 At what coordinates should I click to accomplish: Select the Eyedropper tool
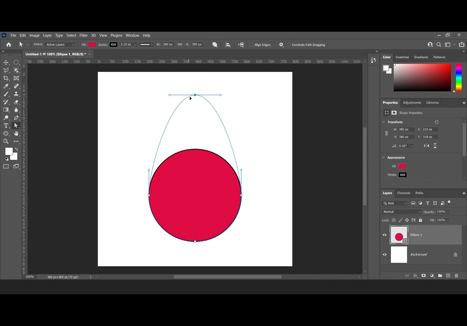6,86
